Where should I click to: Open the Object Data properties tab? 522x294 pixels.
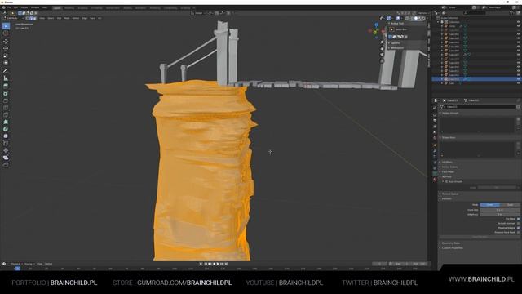coord(435,174)
